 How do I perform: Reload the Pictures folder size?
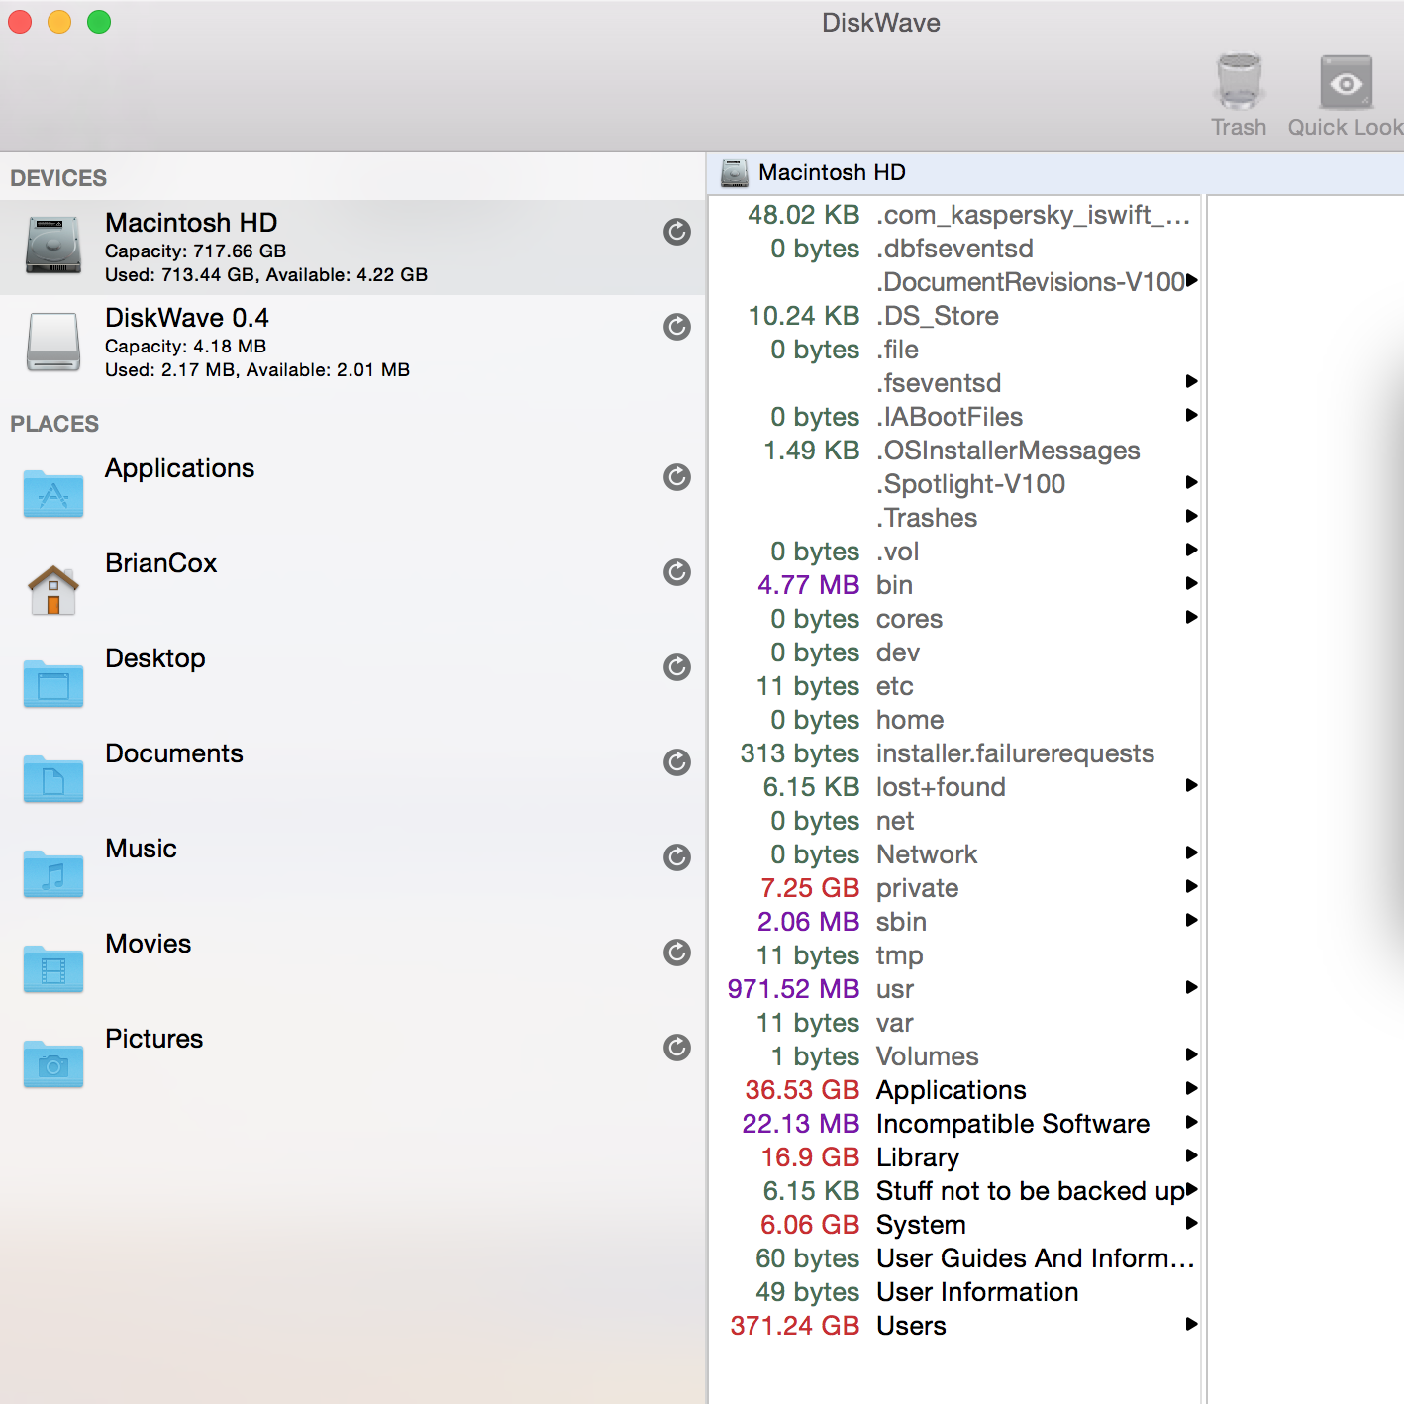[x=677, y=1048]
